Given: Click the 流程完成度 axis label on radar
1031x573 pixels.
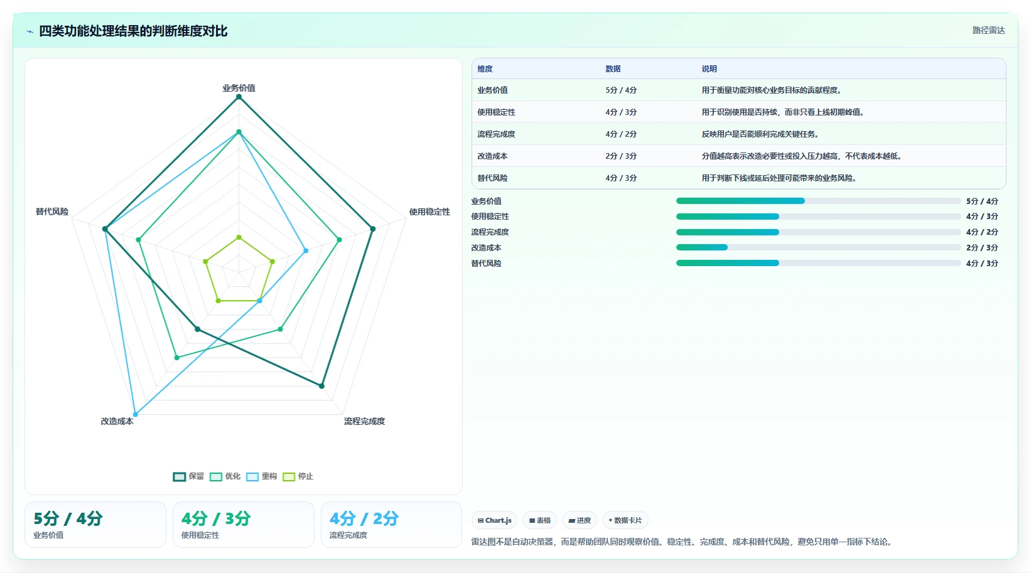Looking at the screenshot, I should pyautogui.click(x=364, y=421).
